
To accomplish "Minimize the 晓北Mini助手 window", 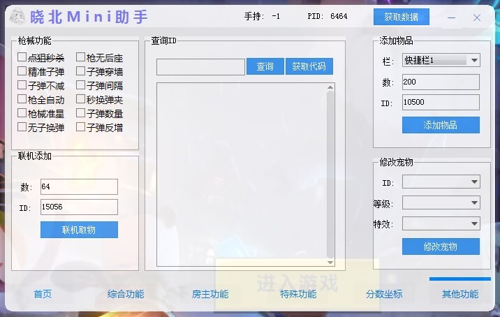I will pyautogui.click(x=451, y=17).
